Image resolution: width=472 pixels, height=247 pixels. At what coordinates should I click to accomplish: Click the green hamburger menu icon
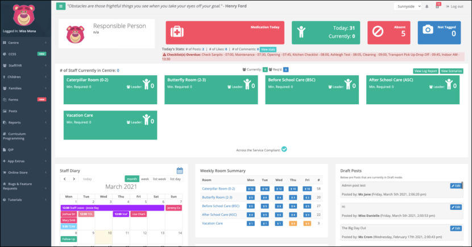tap(60, 6)
